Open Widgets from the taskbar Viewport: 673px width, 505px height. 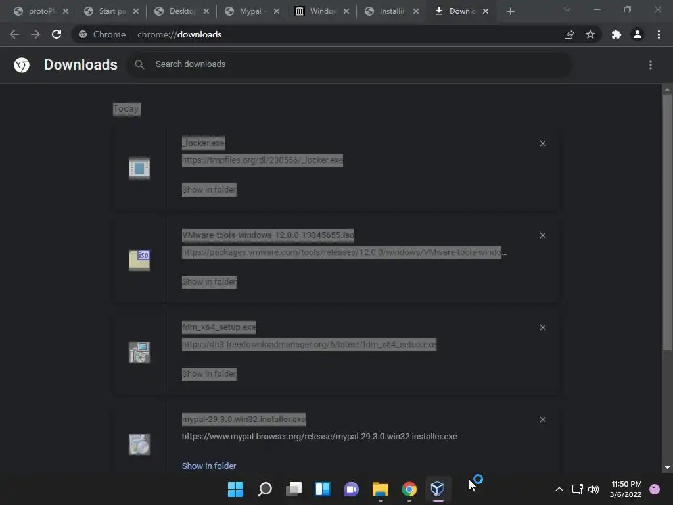[x=322, y=489]
